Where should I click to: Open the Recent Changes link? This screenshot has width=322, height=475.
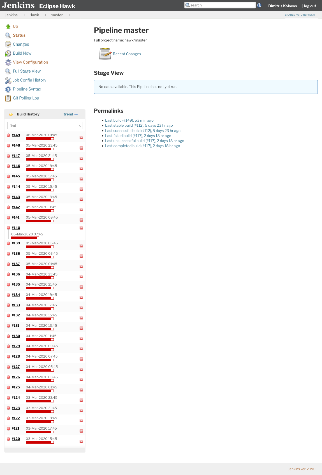[127, 54]
